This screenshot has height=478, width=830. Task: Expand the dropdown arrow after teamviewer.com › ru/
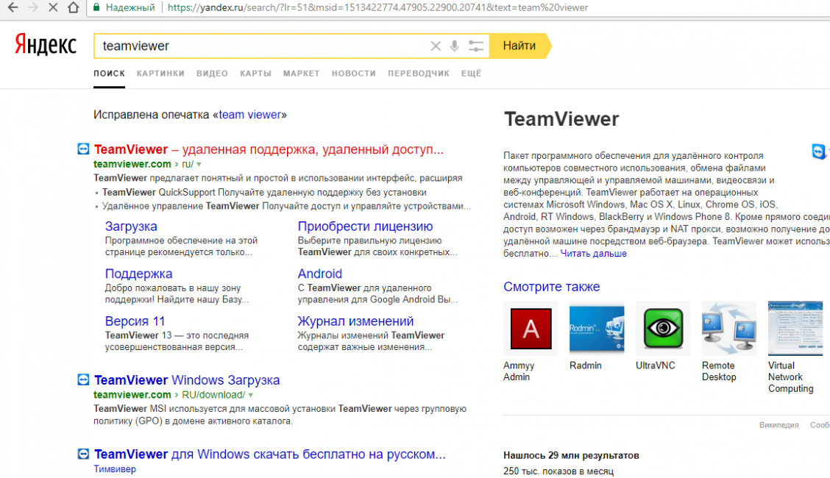(x=199, y=165)
